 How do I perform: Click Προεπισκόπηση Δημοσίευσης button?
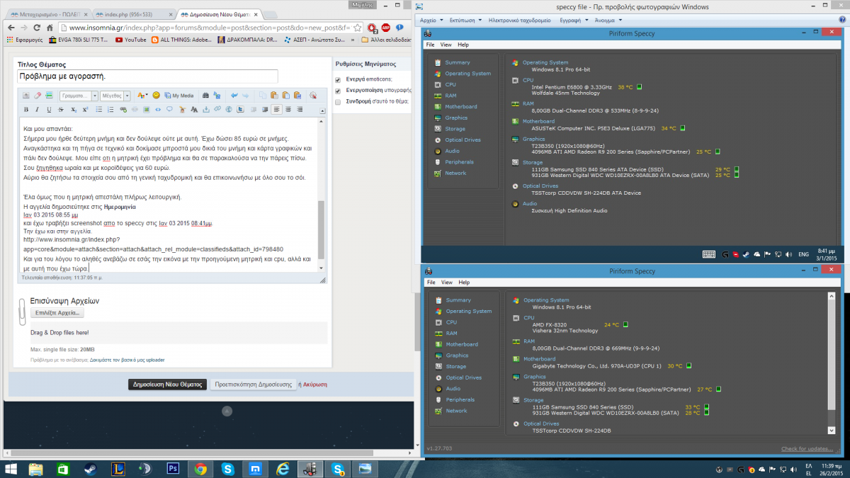click(253, 385)
